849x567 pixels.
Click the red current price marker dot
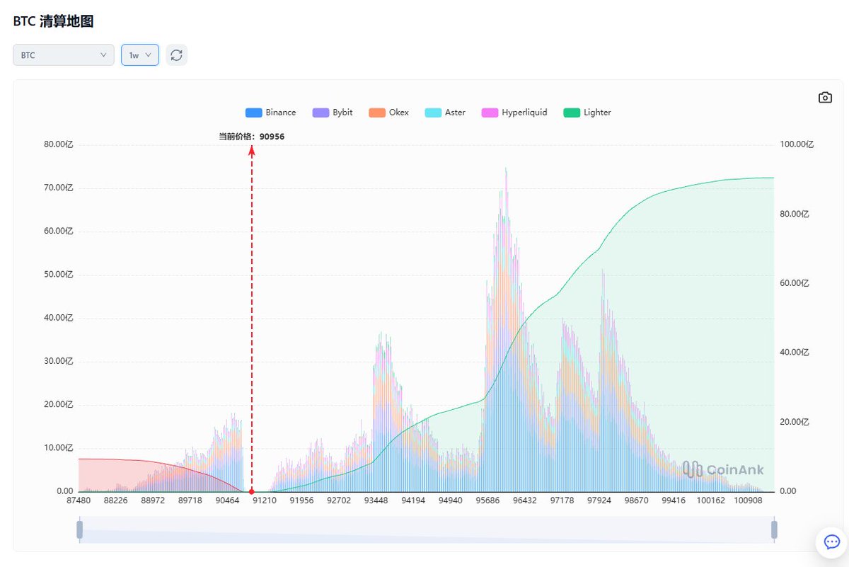252,491
